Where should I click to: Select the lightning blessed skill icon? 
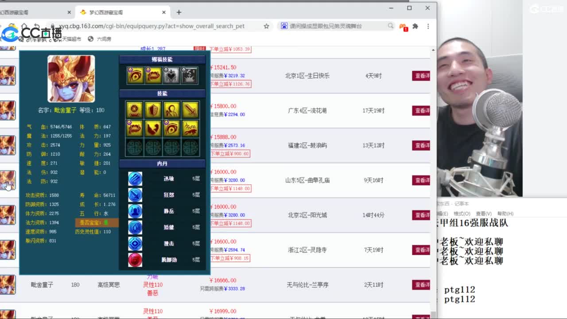188,75
